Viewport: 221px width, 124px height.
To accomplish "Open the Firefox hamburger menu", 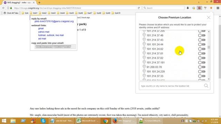I will [218, 8].
